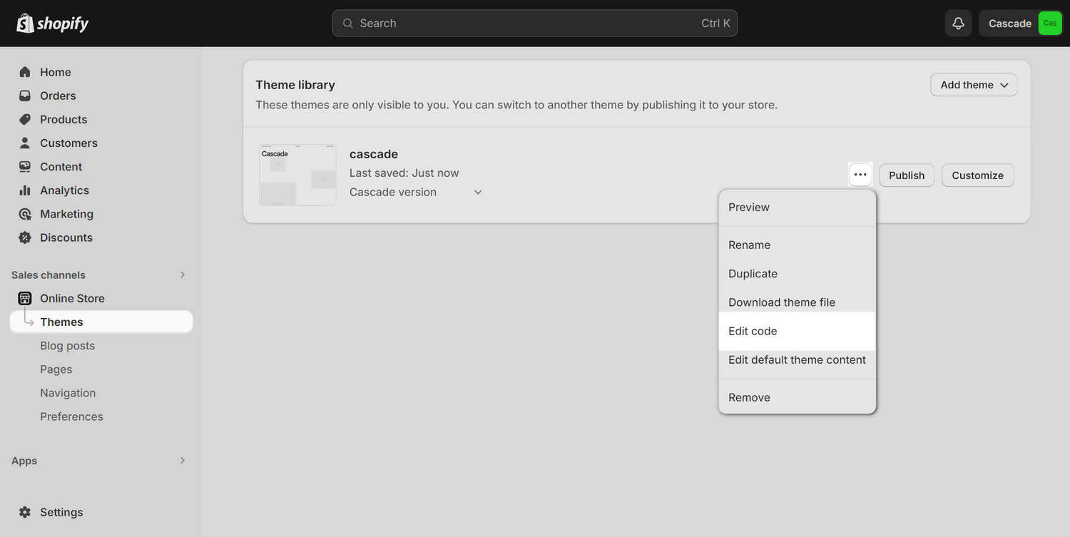Open Blog posts page
Screen dimensions: 1070x537
[67, 346]
